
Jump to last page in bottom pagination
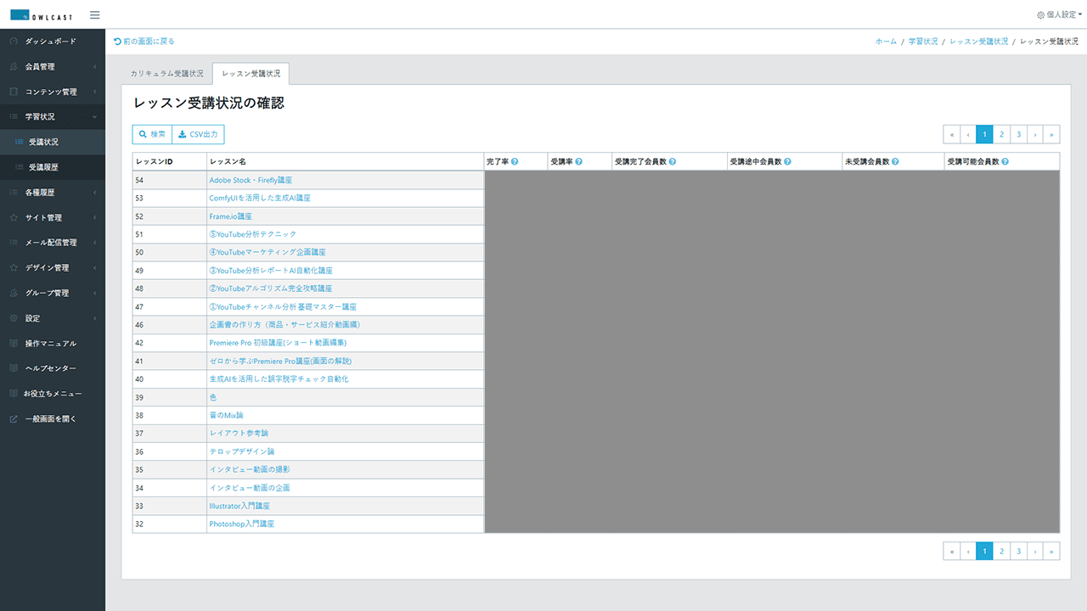[1051, 552]
